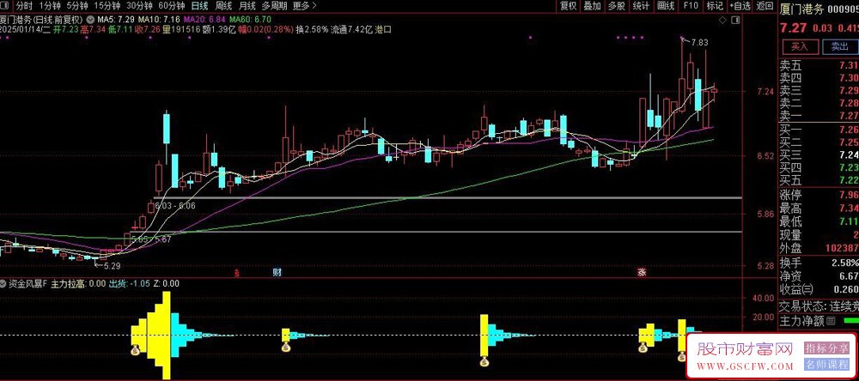The width and height of the screenshot is (859, 381).
Task: Select the 月线 monthly chart tab
Action: [247, 6]
